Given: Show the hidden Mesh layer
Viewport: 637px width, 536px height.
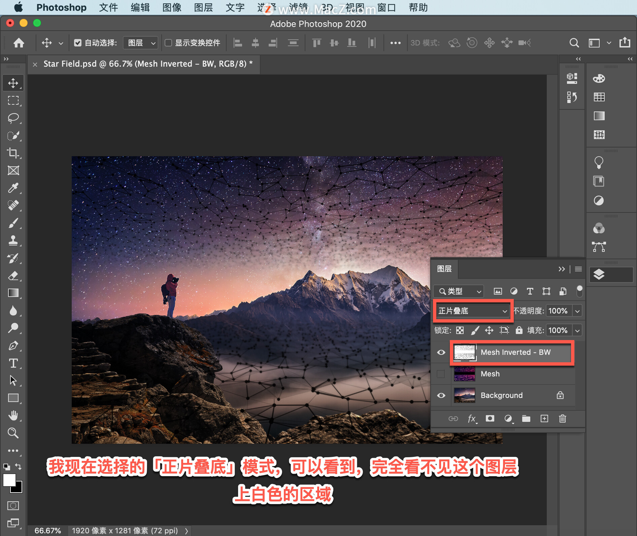Looking at the screenshot, I should coord(440,374).
